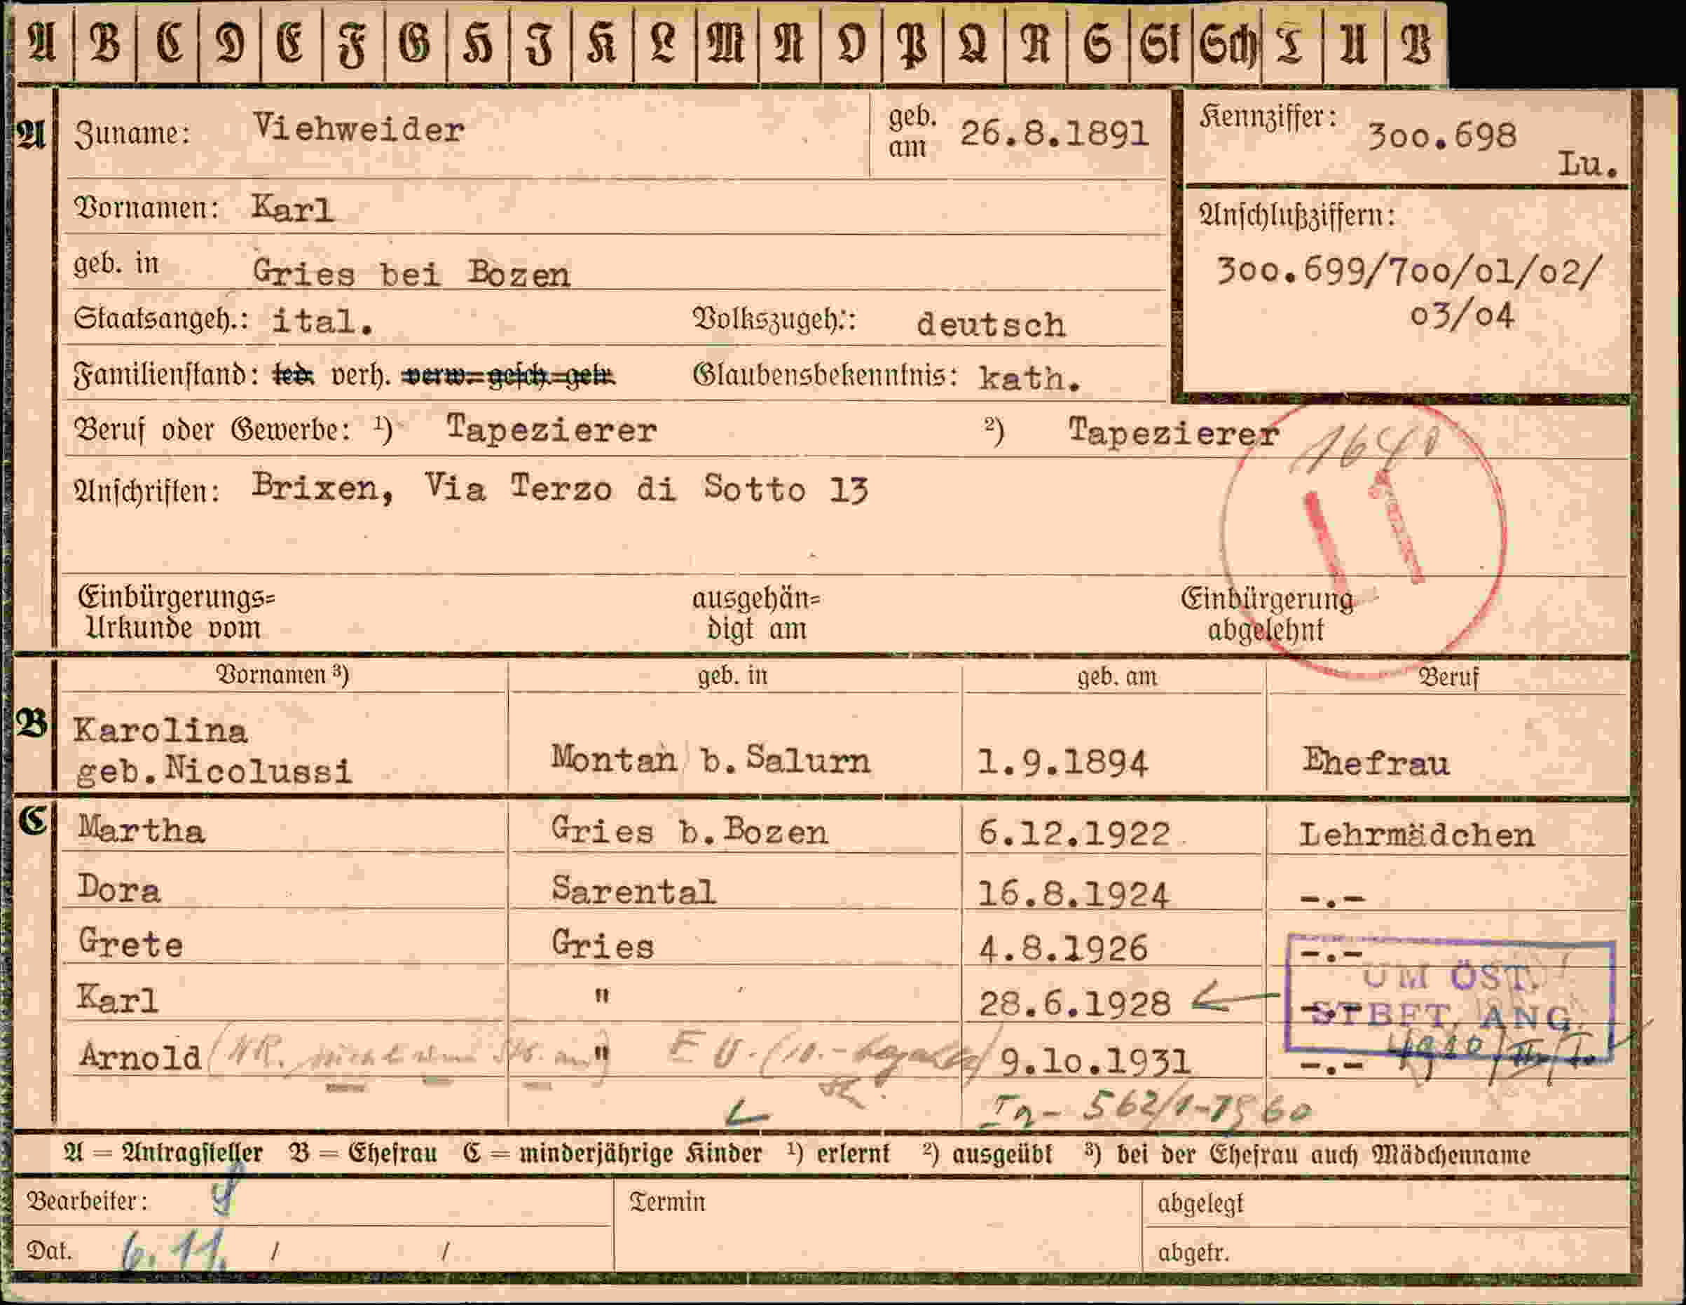Click the value "03/04"
Image resolution: width=1686 pixels, height=1305 pixels.
[1462, 315]
